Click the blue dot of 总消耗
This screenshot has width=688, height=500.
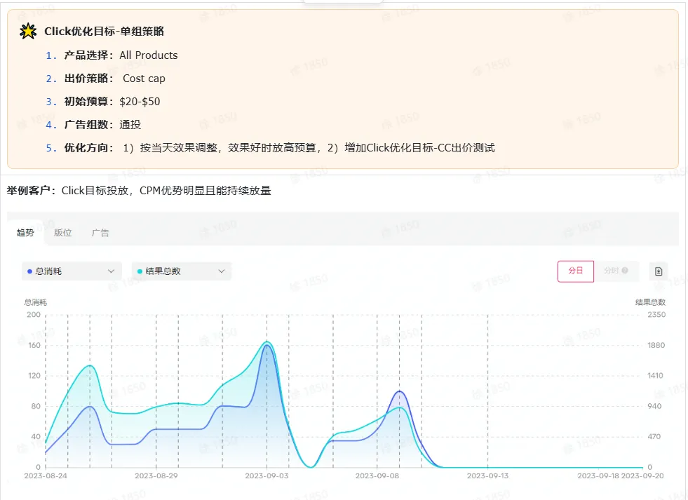[x=30, y=271]
